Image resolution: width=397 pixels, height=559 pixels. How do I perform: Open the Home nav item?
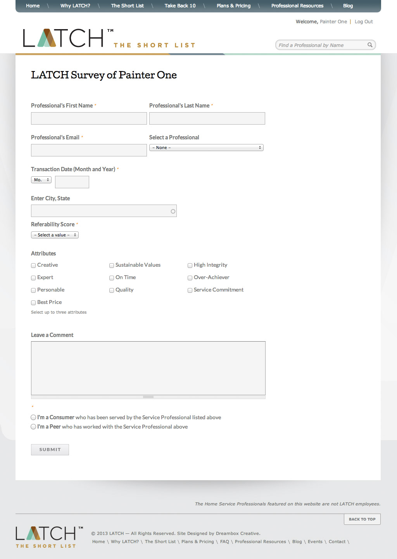(x=33, y=6)
